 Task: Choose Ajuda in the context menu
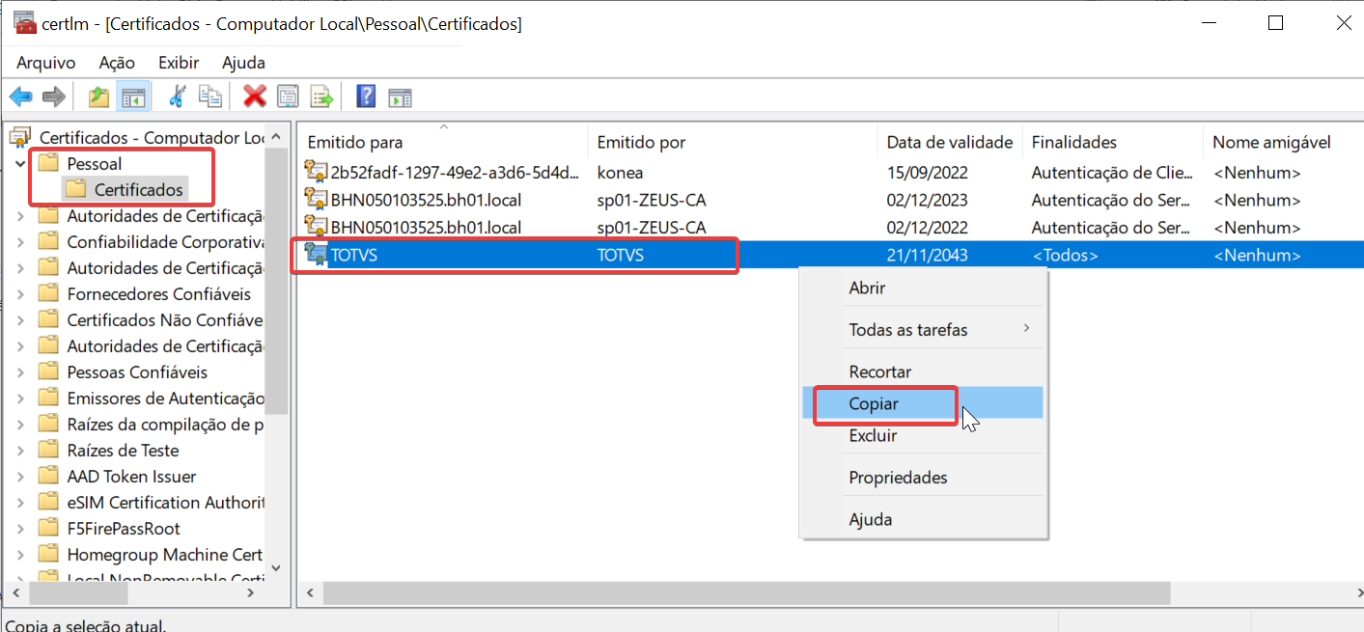(x=923, y=519)
